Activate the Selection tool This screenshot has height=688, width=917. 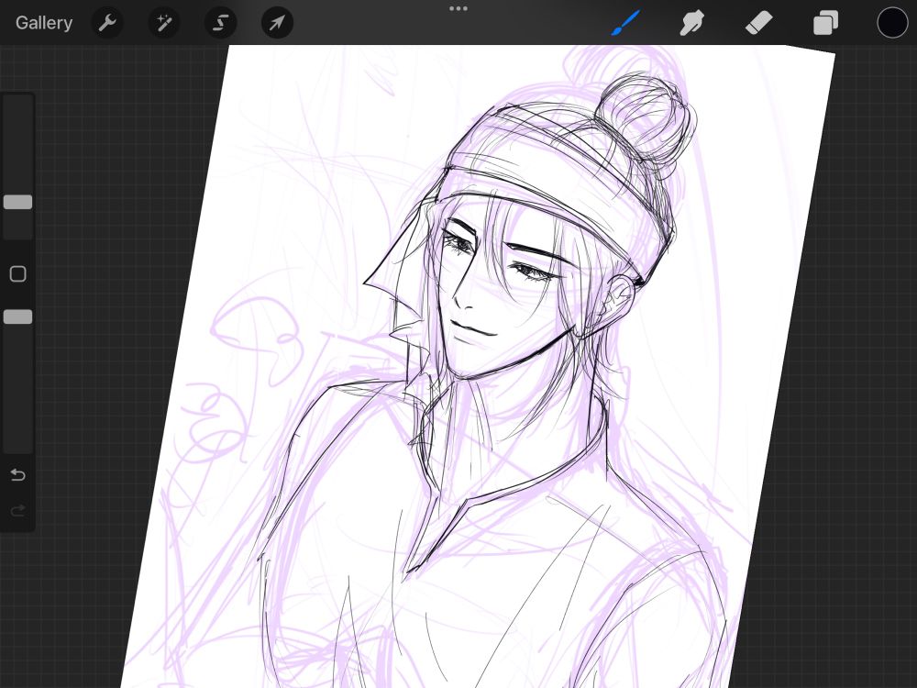point(220,23)
